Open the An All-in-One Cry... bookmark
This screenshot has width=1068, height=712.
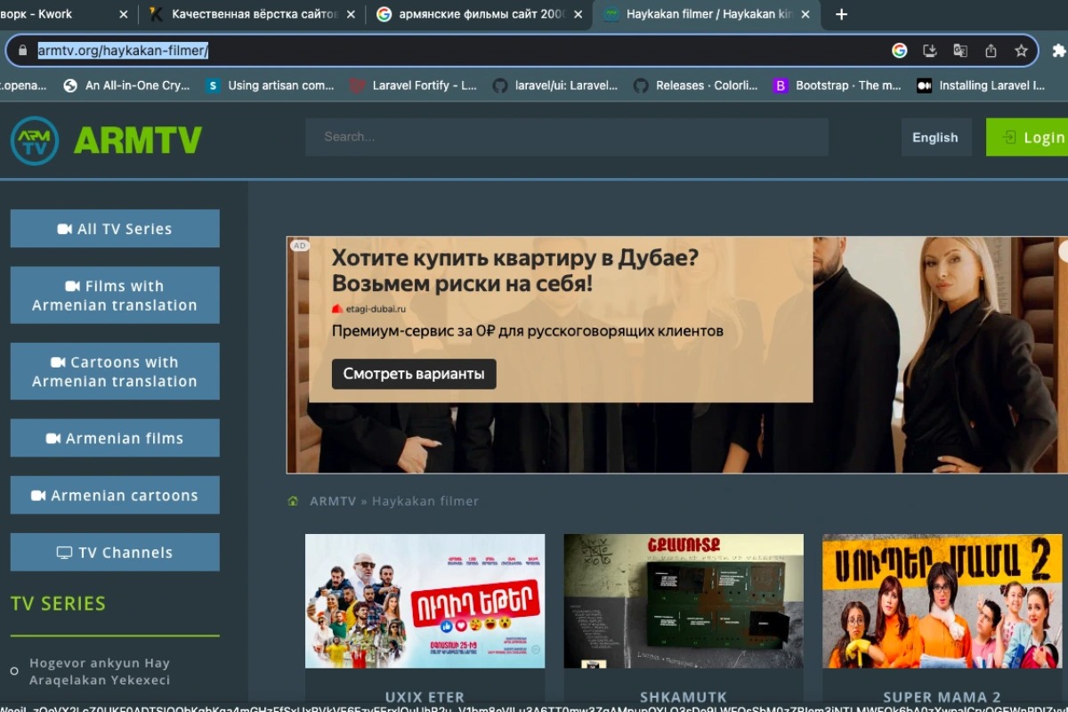tap(126, 85)
